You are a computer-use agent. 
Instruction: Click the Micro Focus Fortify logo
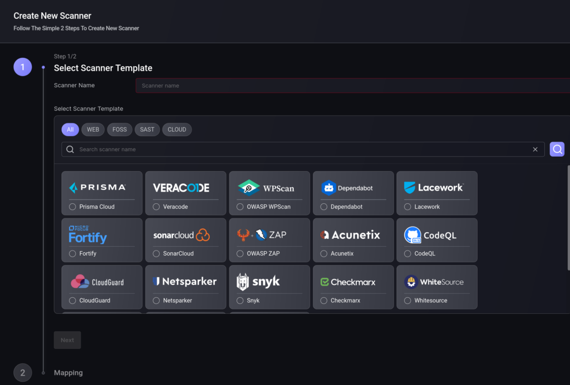88,234
